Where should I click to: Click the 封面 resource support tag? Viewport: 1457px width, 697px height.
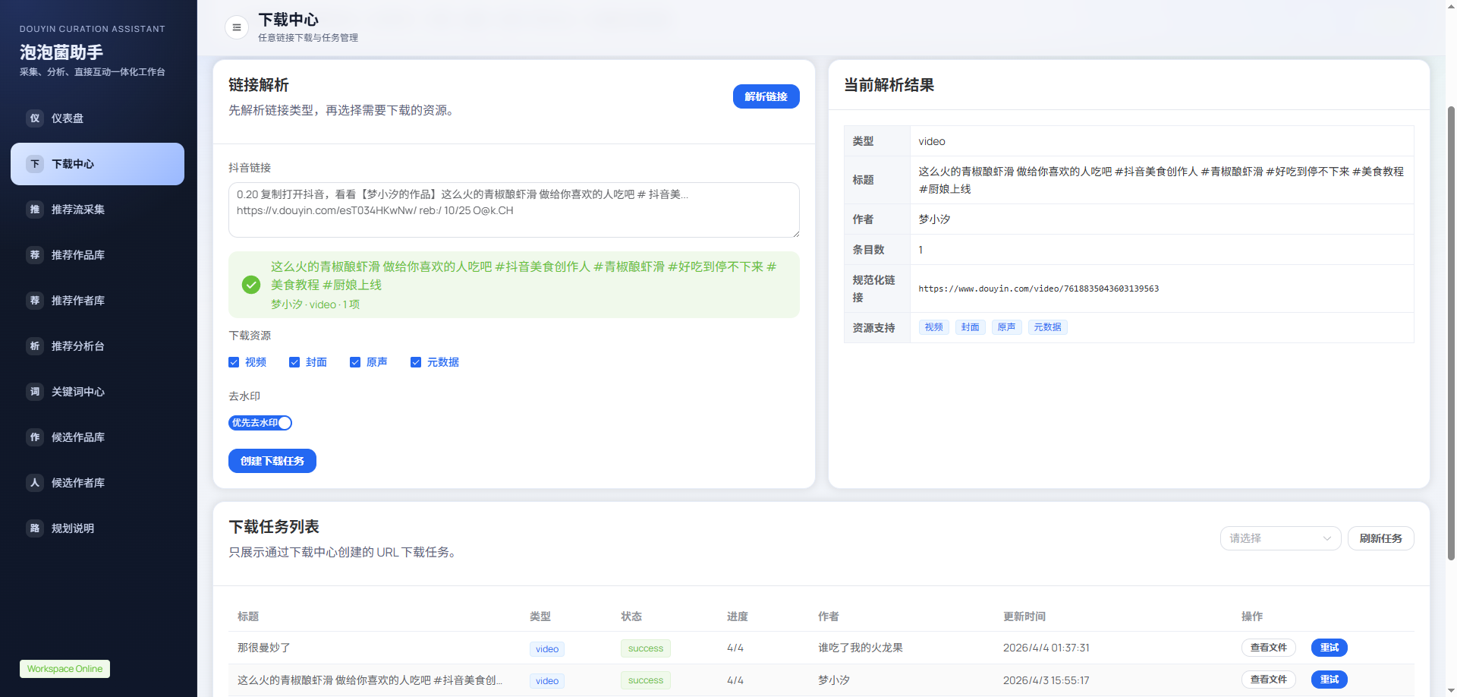coord(970,327)
